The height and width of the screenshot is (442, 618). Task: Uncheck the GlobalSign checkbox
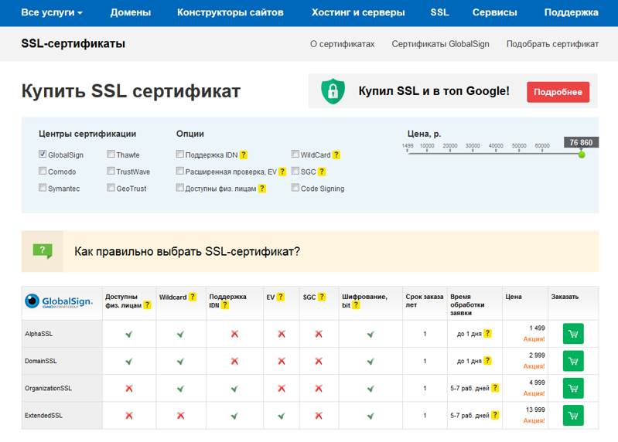[43, 154]
